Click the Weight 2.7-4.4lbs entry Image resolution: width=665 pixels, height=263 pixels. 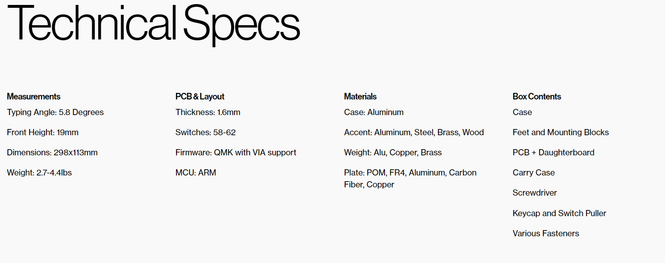click(39, 173)
